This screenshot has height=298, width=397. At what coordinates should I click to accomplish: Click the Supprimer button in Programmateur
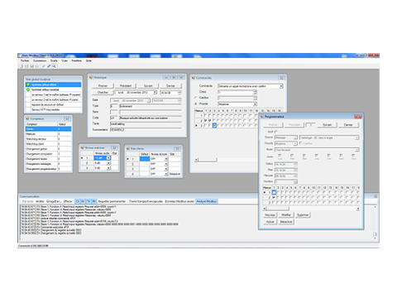coord(304,215)
